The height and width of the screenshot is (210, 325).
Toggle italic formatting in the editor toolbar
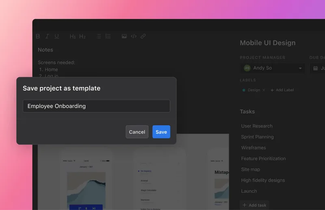click(x=47, y=36)
